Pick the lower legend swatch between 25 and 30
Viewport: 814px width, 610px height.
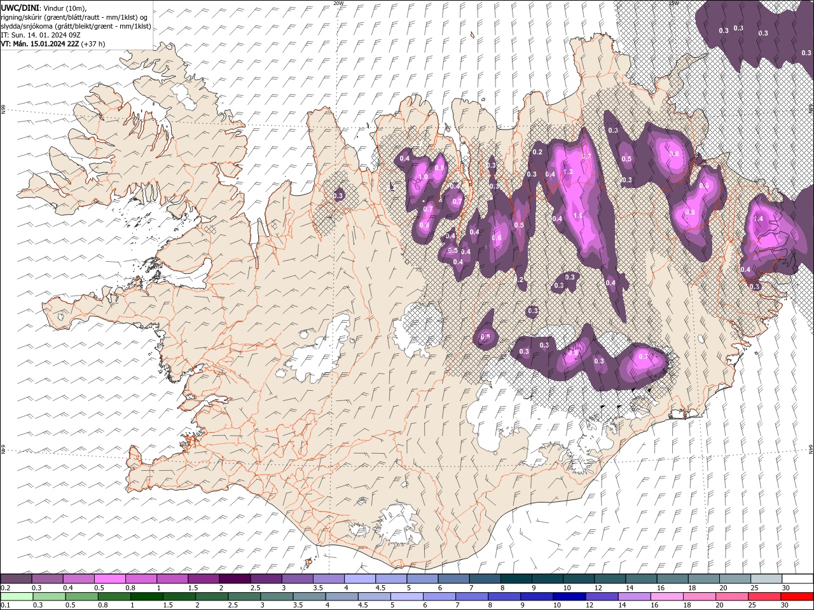point(764,597)
